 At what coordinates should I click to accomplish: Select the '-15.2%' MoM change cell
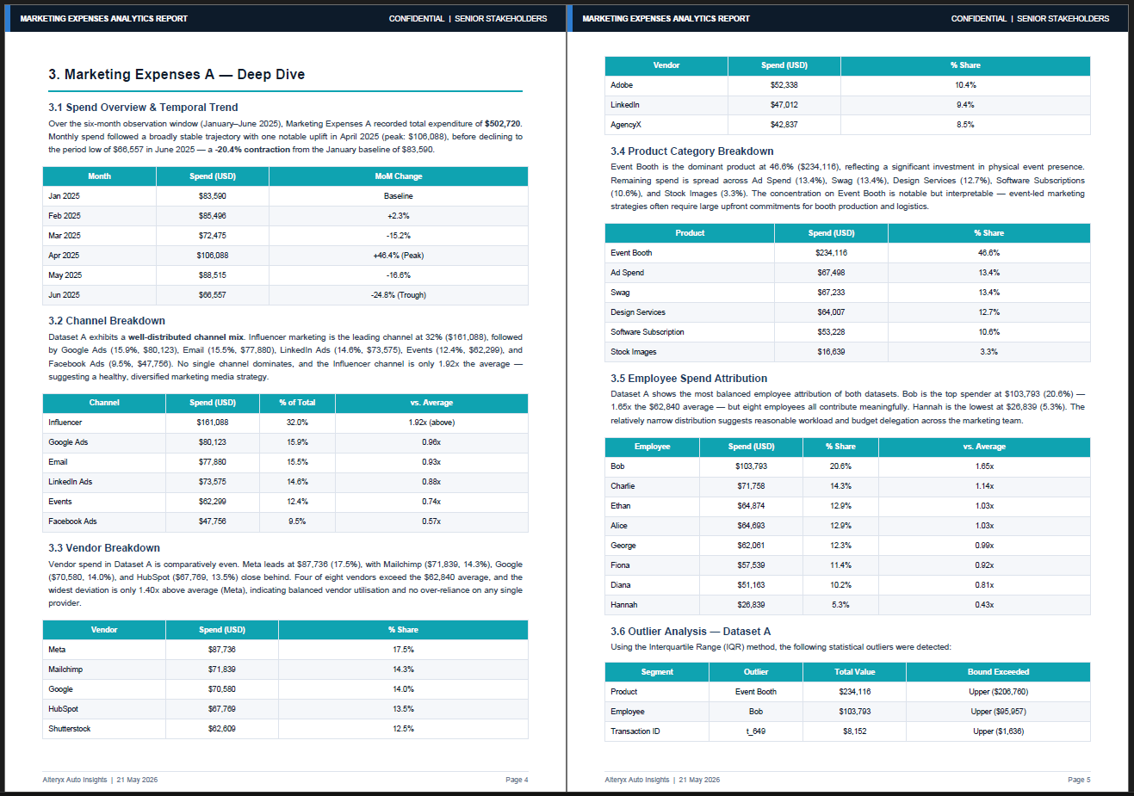click(x=399, y=236)
